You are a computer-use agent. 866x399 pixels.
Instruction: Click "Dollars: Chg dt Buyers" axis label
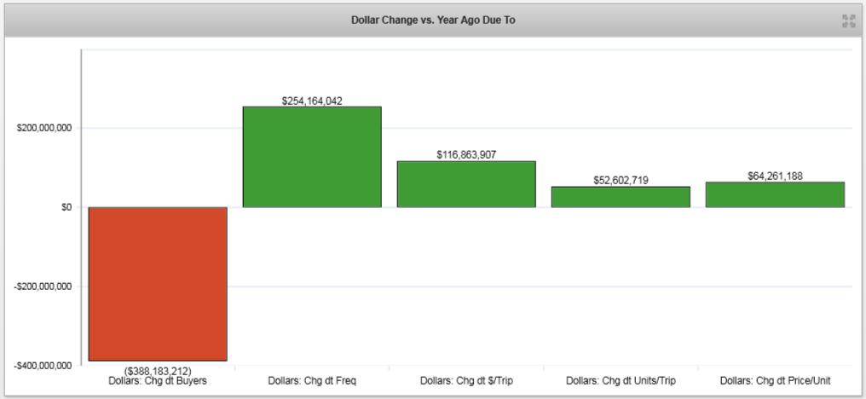pyautogui.click(x=159, y=381)
